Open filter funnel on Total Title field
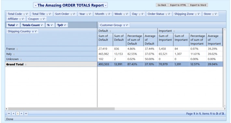Image resolution: width=231 pixels, height=123 pixels. coord(50,14)
